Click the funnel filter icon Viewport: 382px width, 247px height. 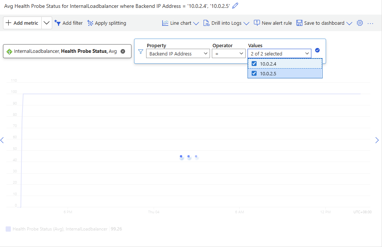point(141,52)
